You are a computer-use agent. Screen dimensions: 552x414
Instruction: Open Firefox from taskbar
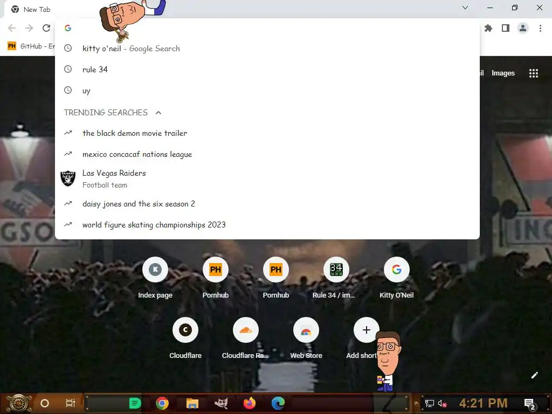coord(250,403)
